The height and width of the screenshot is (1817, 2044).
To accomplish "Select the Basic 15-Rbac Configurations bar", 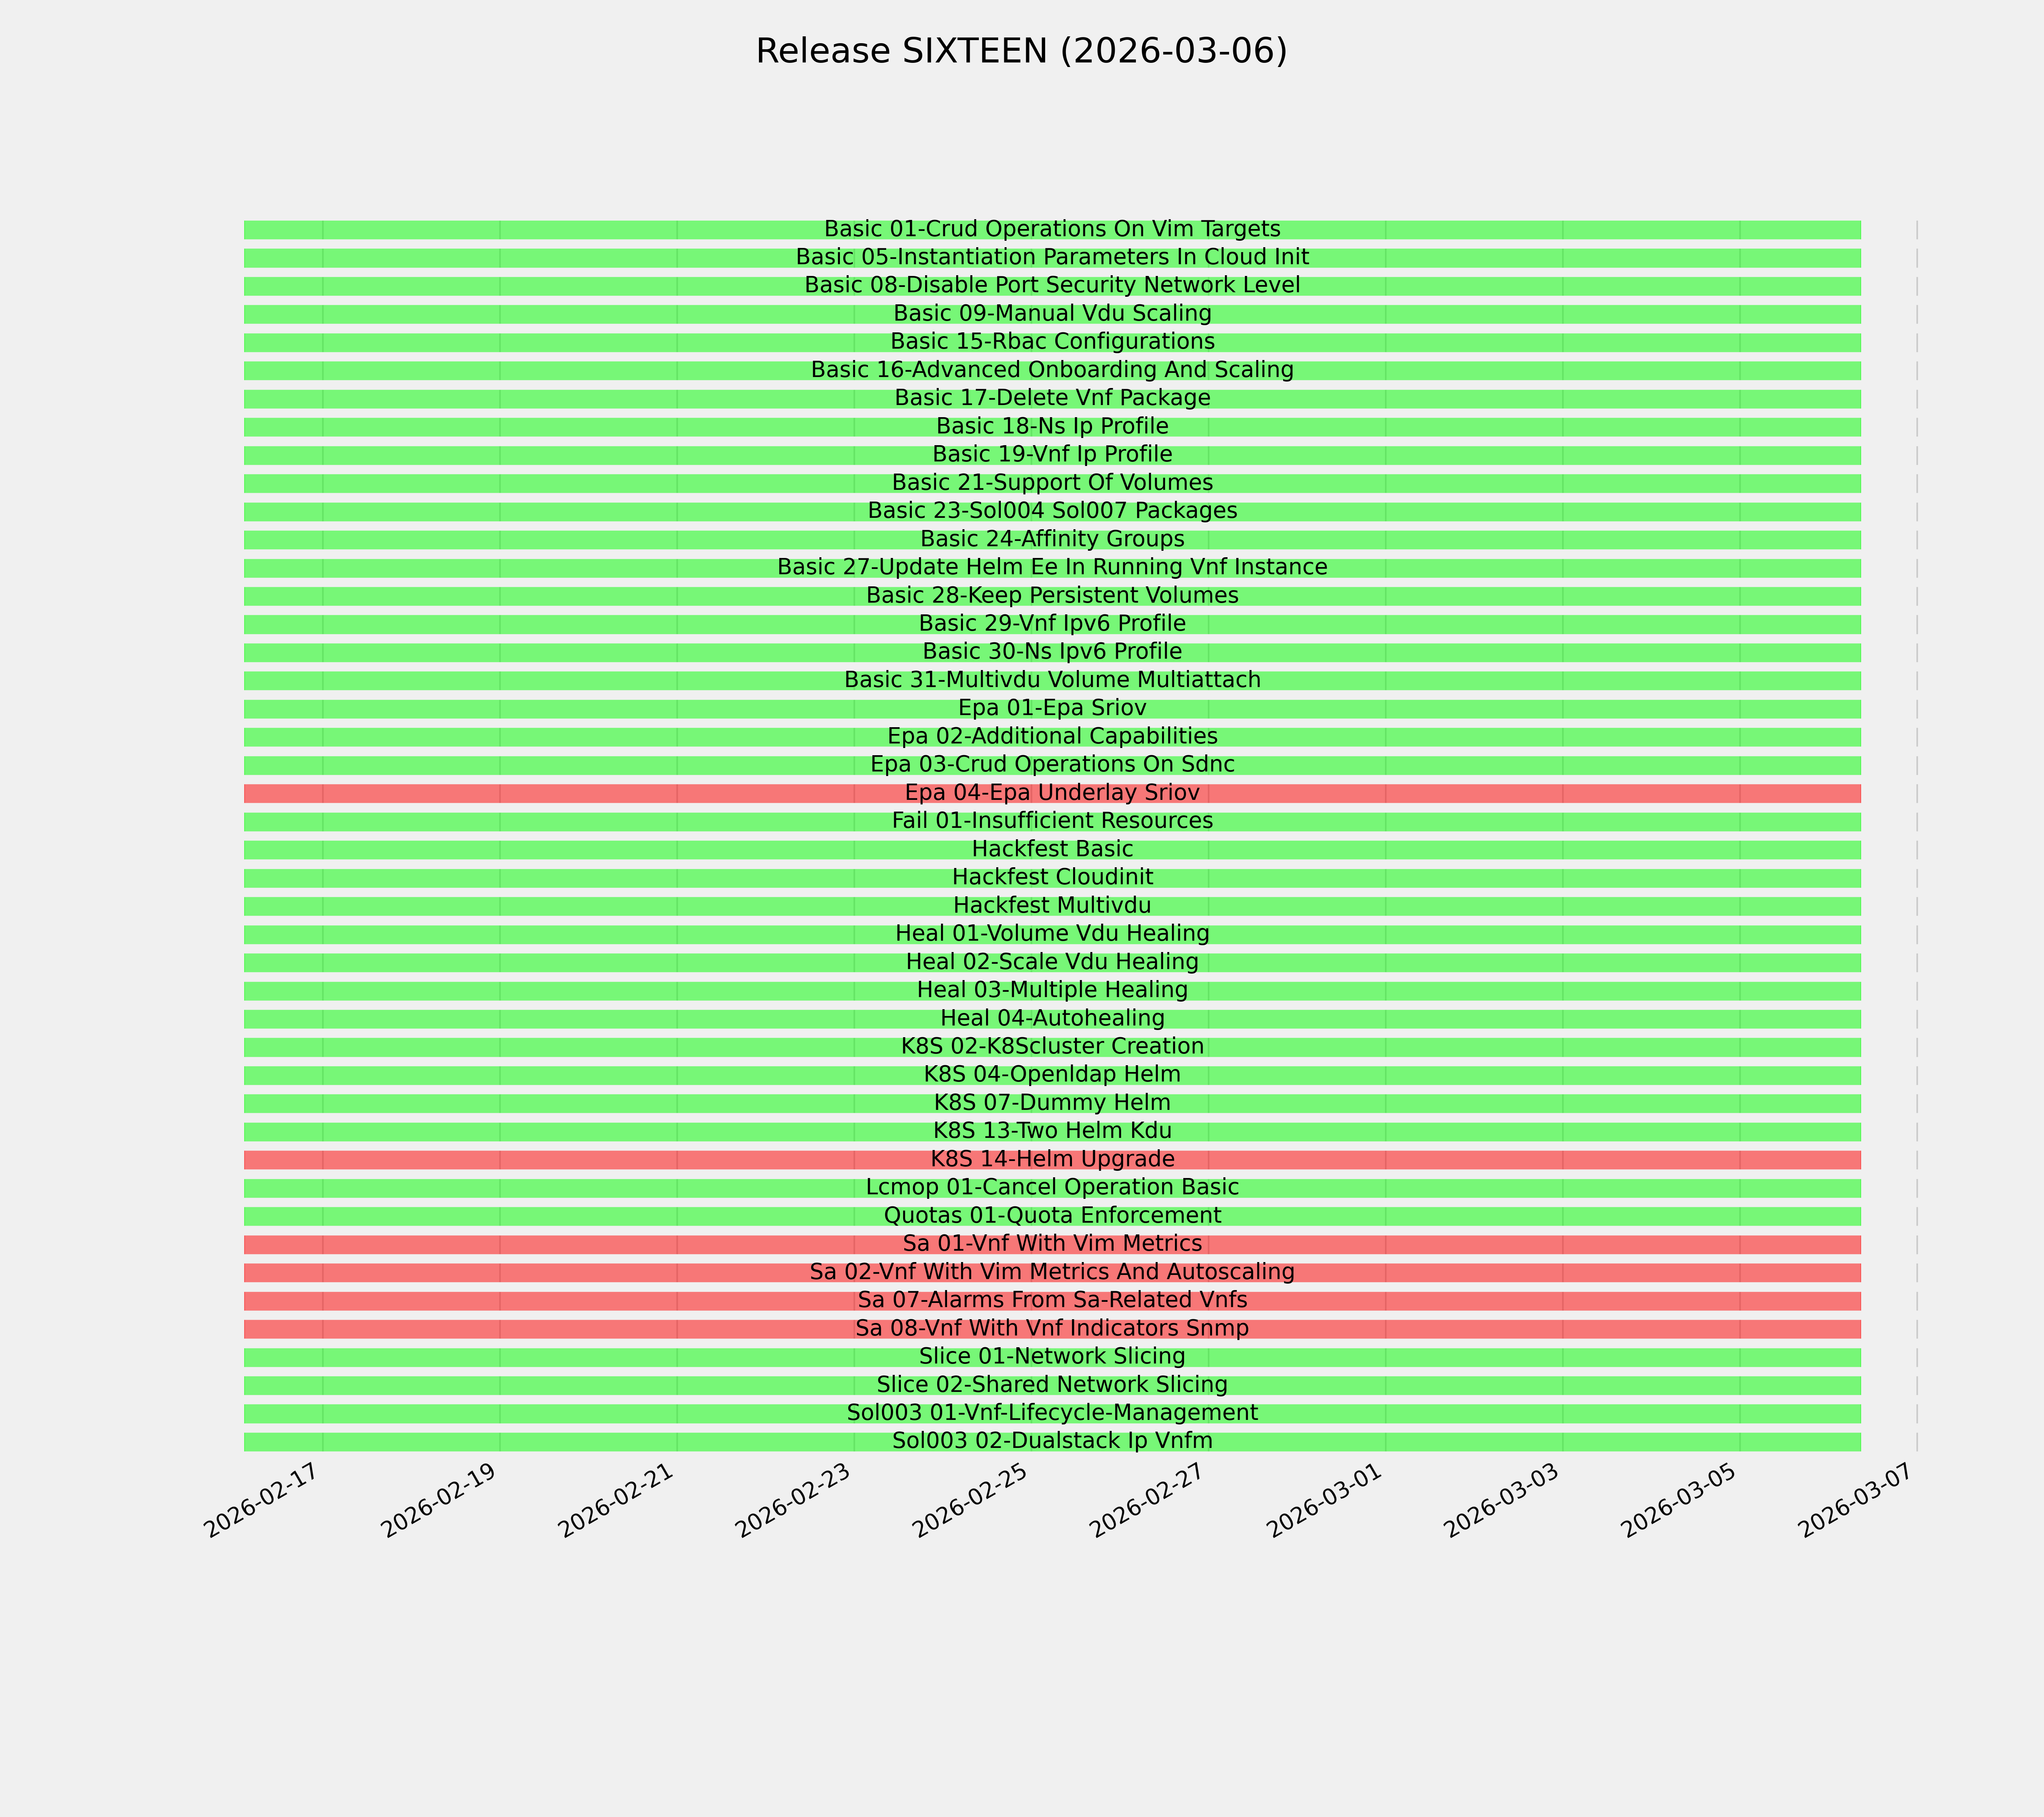I will coord(1052,342).
